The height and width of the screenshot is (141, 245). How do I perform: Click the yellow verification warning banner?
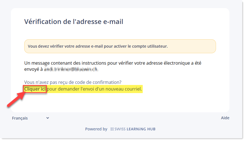(x=120, y=46)
